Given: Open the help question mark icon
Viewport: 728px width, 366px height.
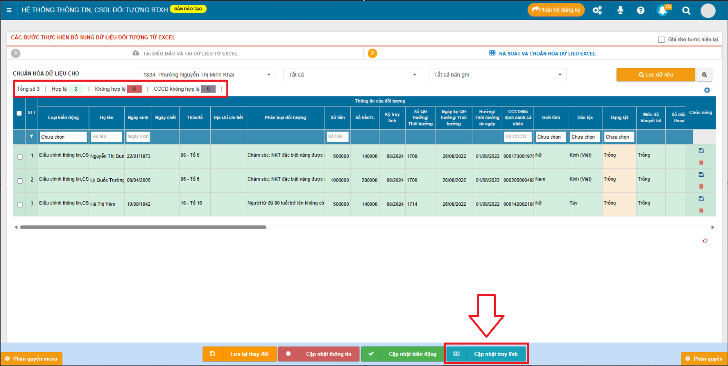Looking at the screenshot, I should coord(641,10).
